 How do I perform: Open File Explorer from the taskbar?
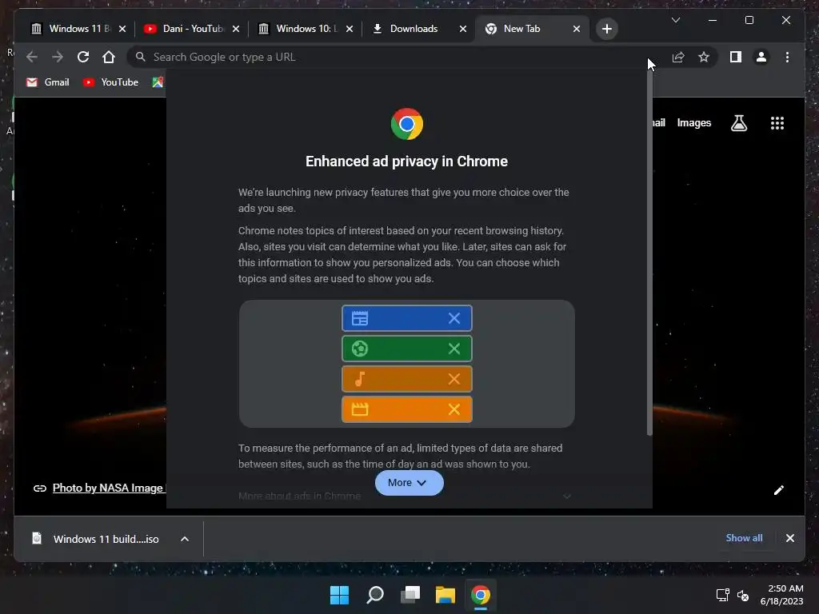point(445,595)
